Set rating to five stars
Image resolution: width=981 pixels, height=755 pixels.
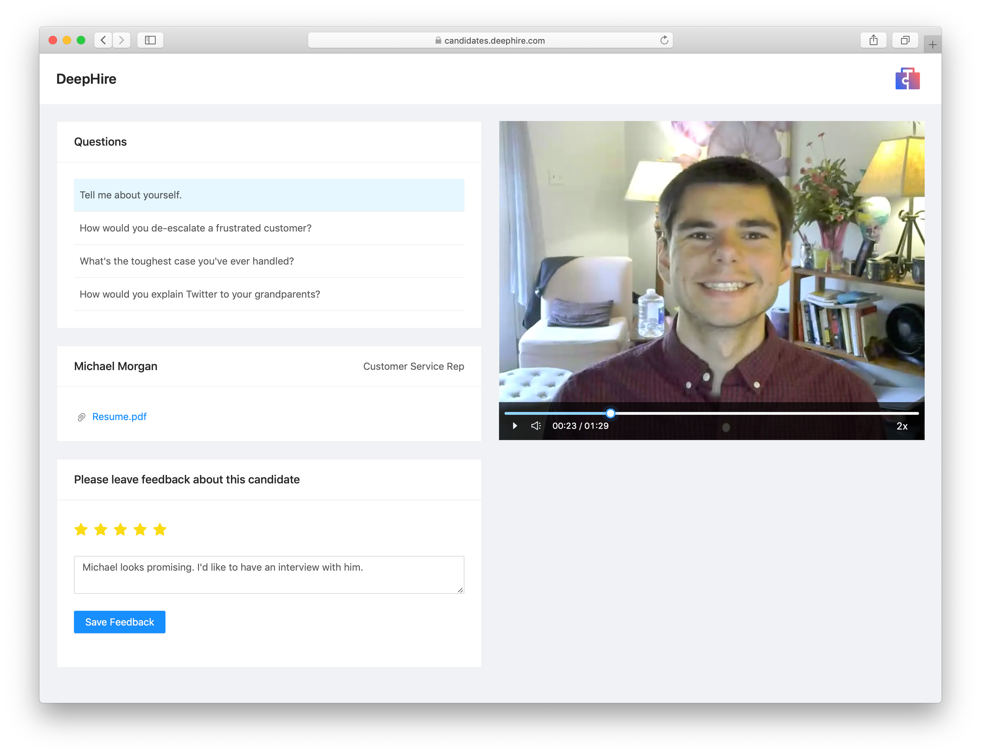pyautogui.click(x=160, y=530)
